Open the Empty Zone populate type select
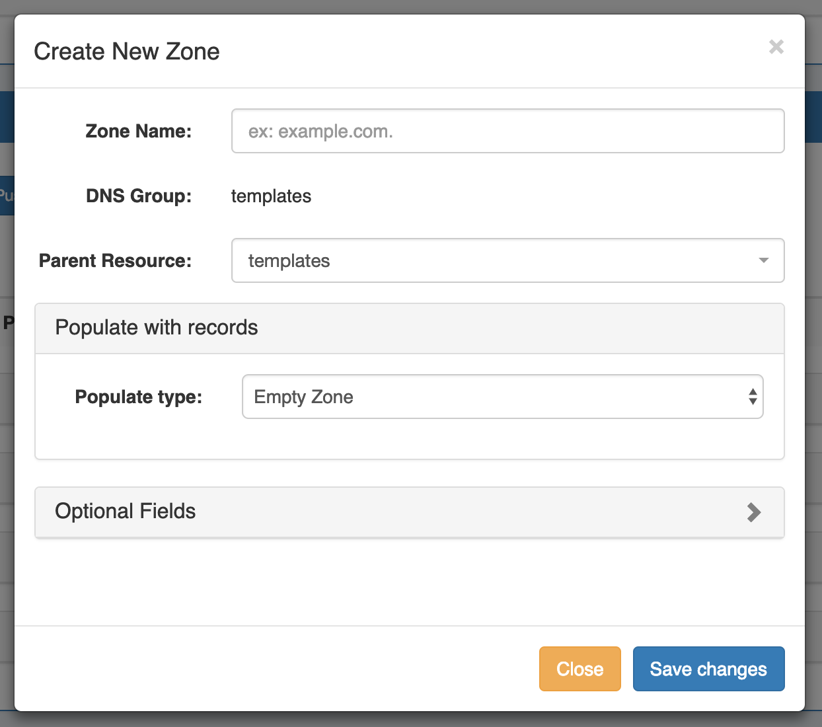 [489, 397]
